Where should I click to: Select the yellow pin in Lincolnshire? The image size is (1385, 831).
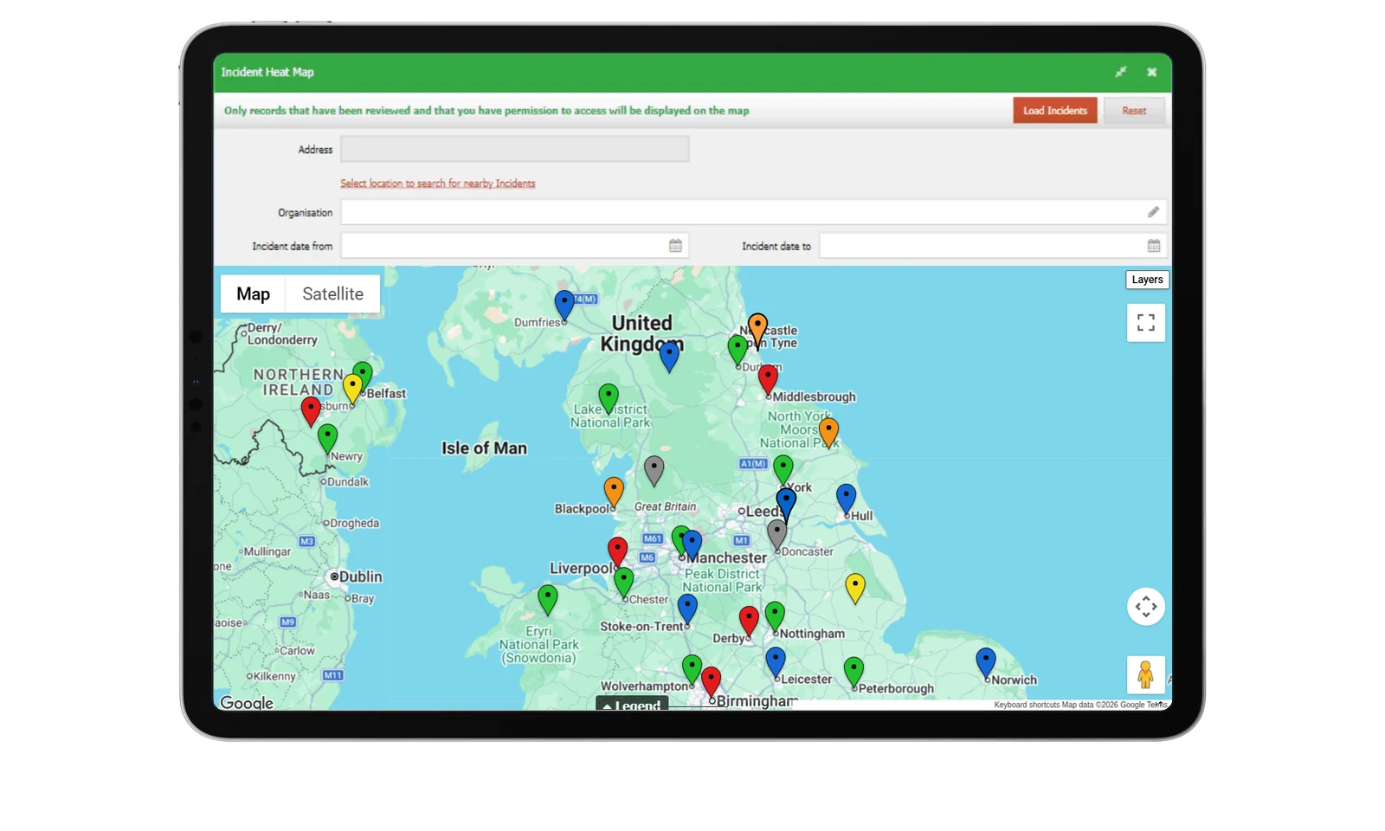click(855, 589)
